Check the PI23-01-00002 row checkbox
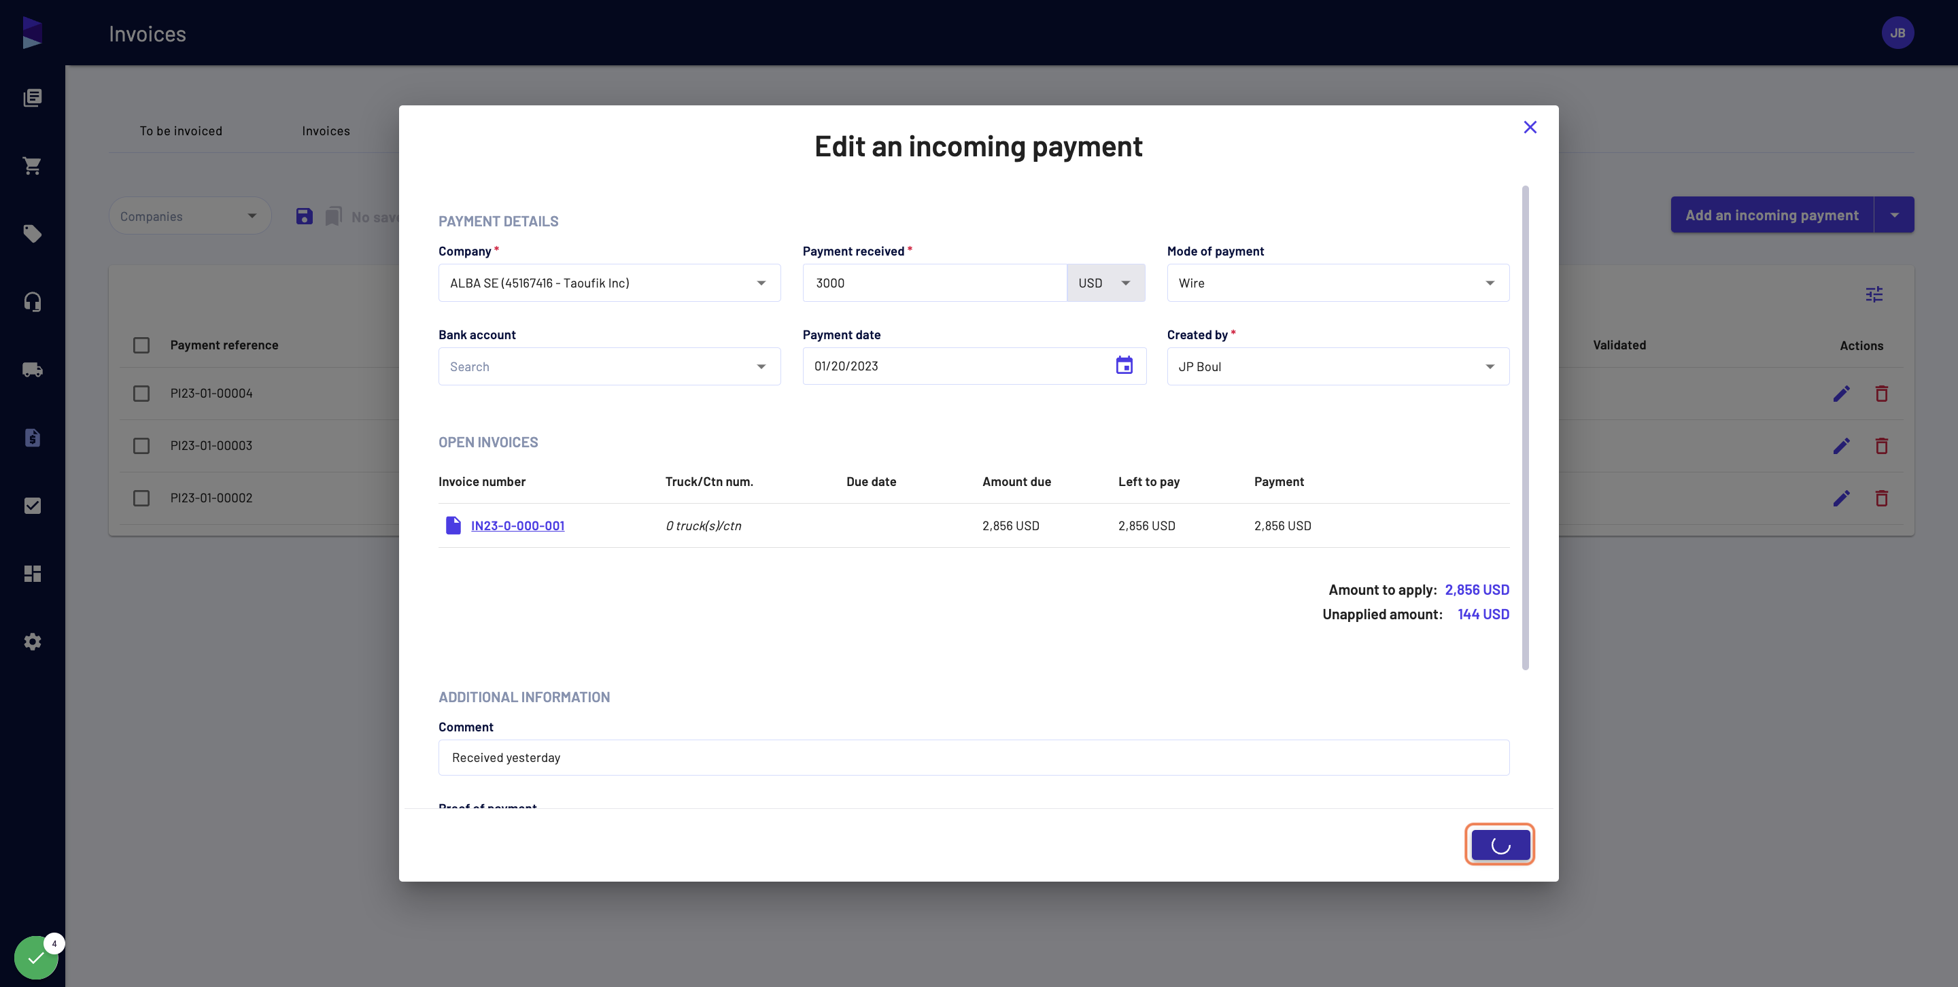This screenshot has width=1958, height=987. pyautogui.click(x=141, y=498)
